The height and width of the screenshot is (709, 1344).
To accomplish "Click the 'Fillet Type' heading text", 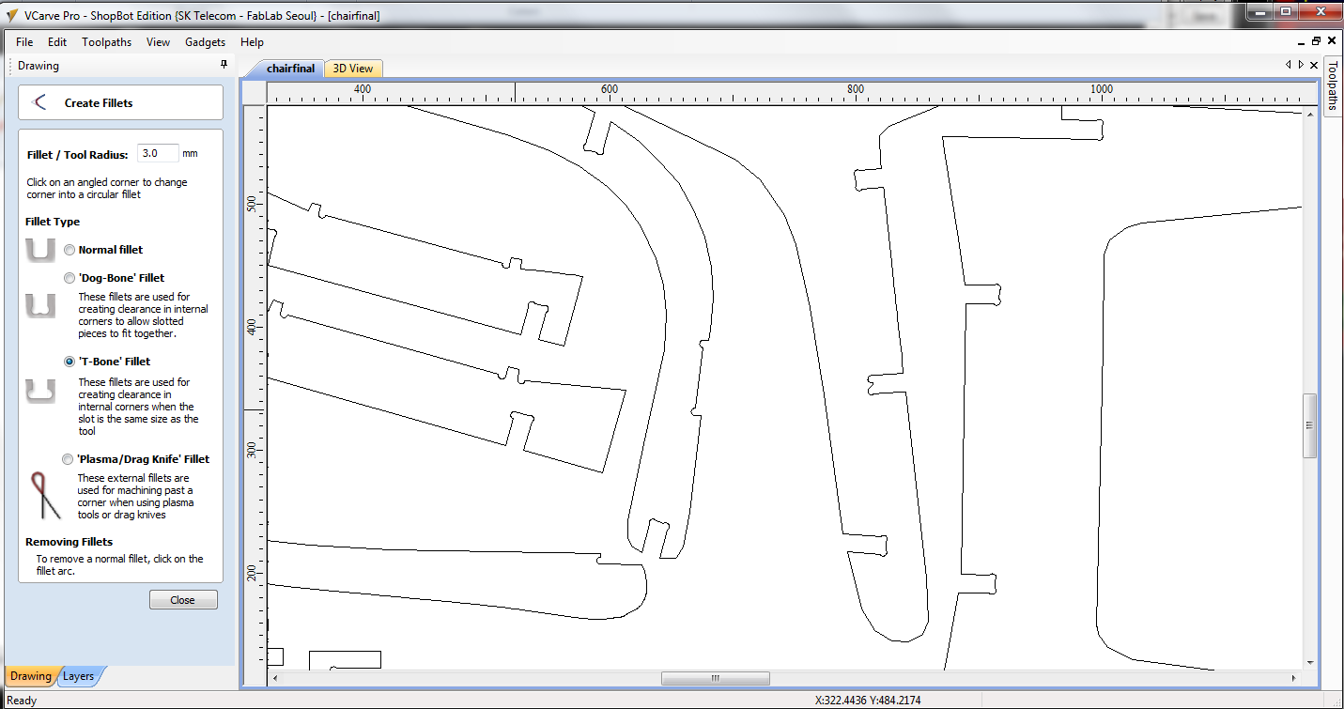I will (53, 222).
